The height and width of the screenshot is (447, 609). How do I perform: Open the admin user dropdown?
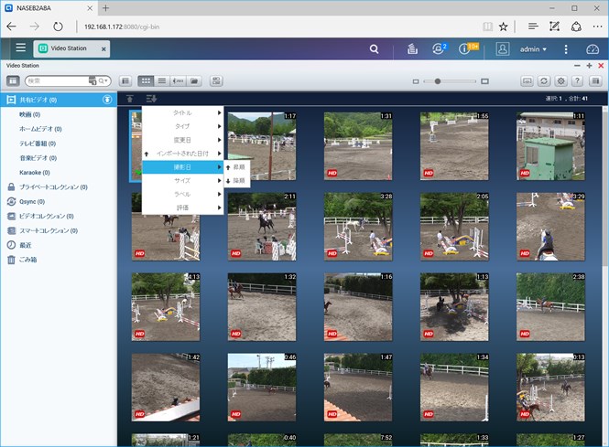click(533, 49)
